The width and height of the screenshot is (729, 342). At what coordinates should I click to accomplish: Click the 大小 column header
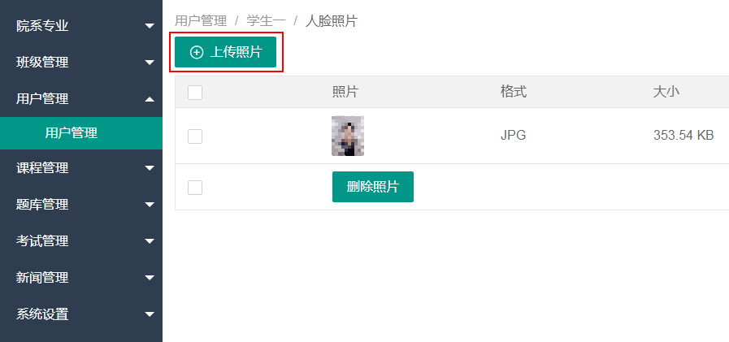pyautogui.click(x=666, y=93)
